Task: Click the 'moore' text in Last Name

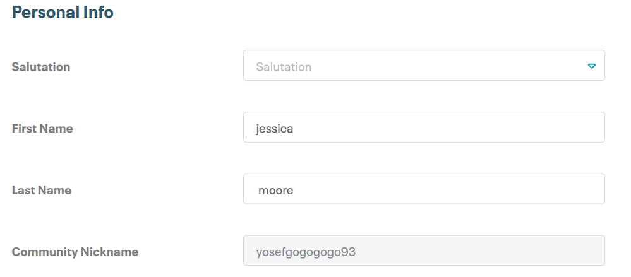Action: [x=276, y=190]
